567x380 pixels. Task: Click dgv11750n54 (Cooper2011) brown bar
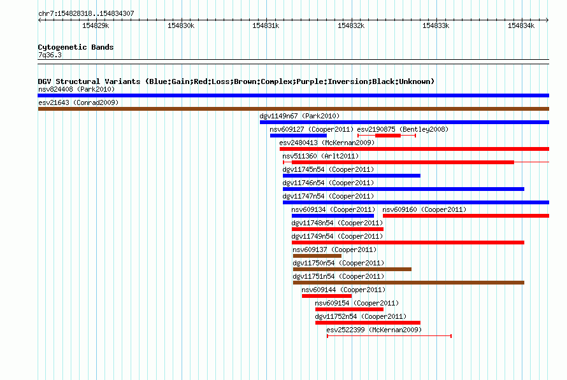pos(352,269)
